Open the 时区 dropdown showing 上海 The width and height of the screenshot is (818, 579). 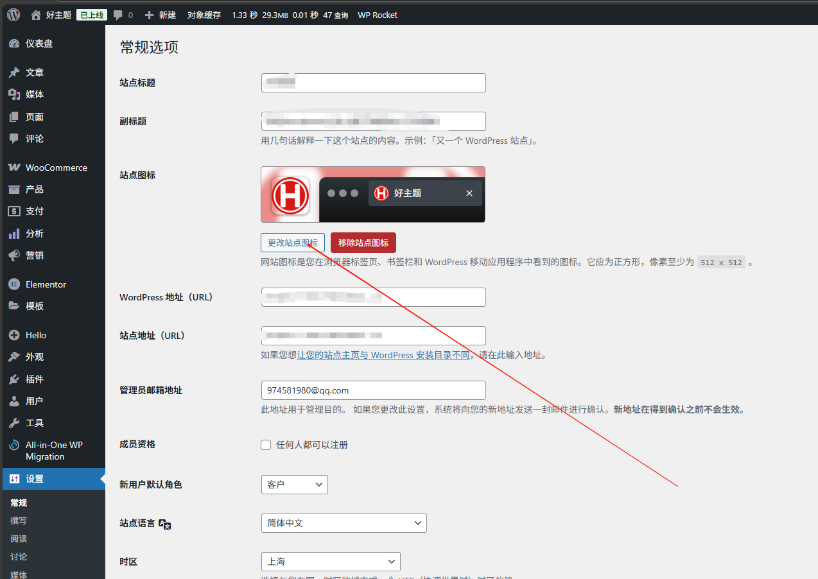click(331, 562)
